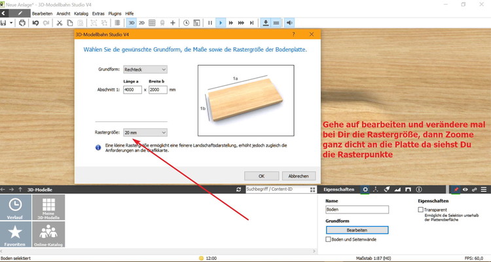Set simulation to triple fast-forward

tap(241, 23)
